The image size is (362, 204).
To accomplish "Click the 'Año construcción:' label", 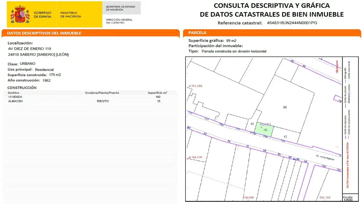I will 24,80.
